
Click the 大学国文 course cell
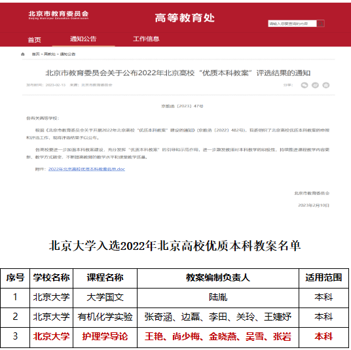click(x=105, y=298)
